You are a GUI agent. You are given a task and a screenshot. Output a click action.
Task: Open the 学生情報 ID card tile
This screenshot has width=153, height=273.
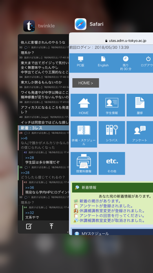pyautogui.click(x=112, y=105)
